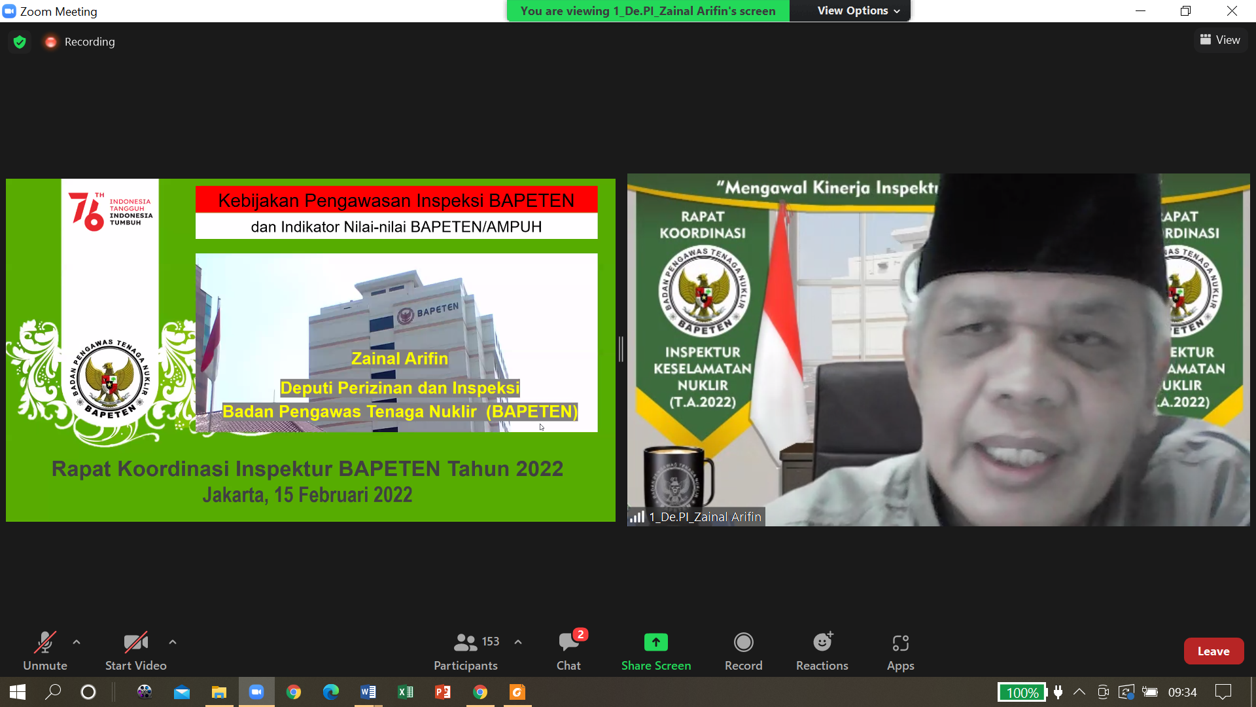This screenshot has width=1256, height=707.
Task: Show hidden system tray icons
Action: pos(1079,692)
